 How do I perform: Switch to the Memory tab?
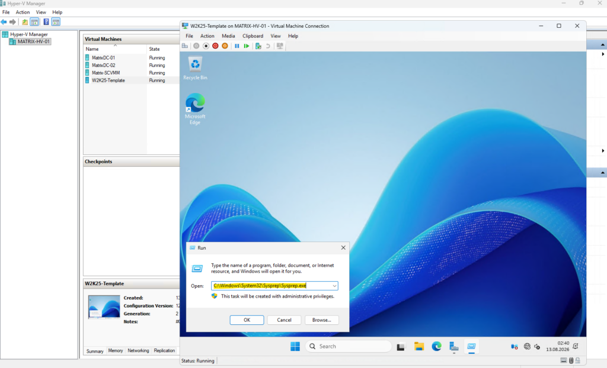(x=116, y=351)
